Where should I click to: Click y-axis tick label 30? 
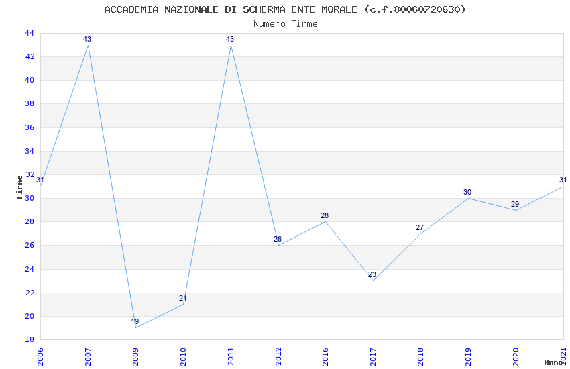(x=30, y=198)
